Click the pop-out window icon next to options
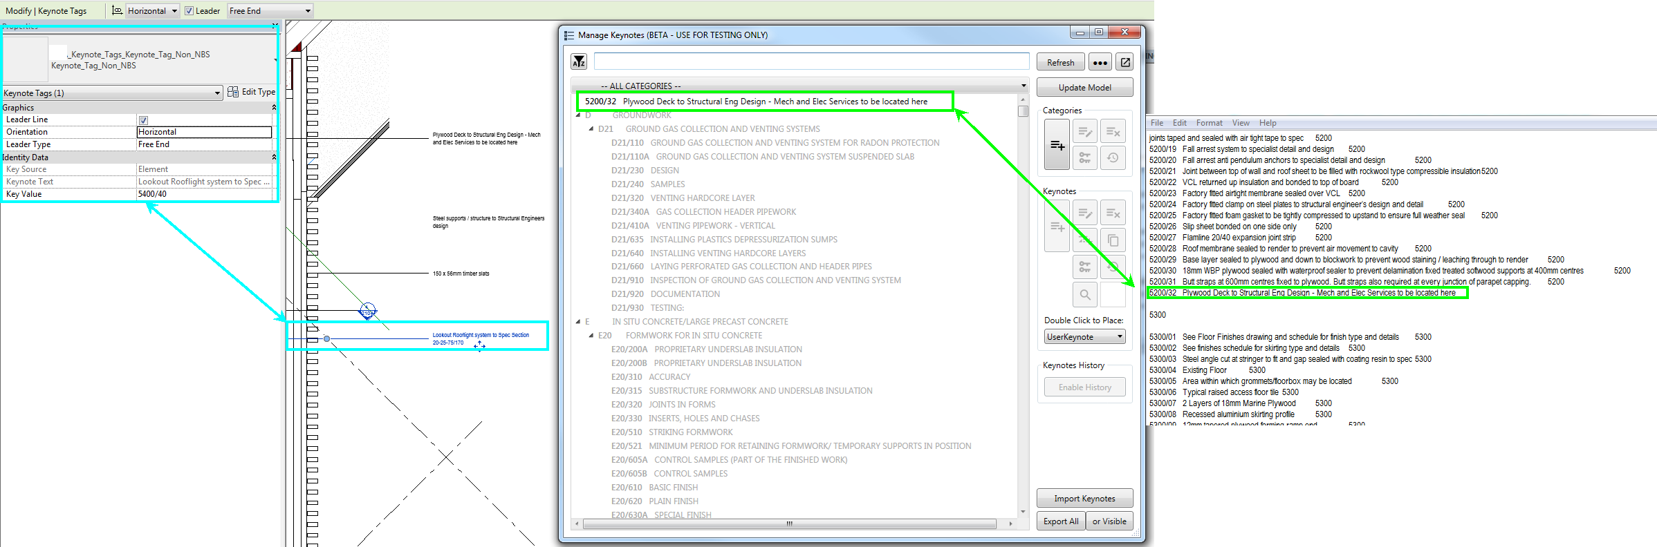This screenshot has width=1657, height=547. pos(1125,62)
